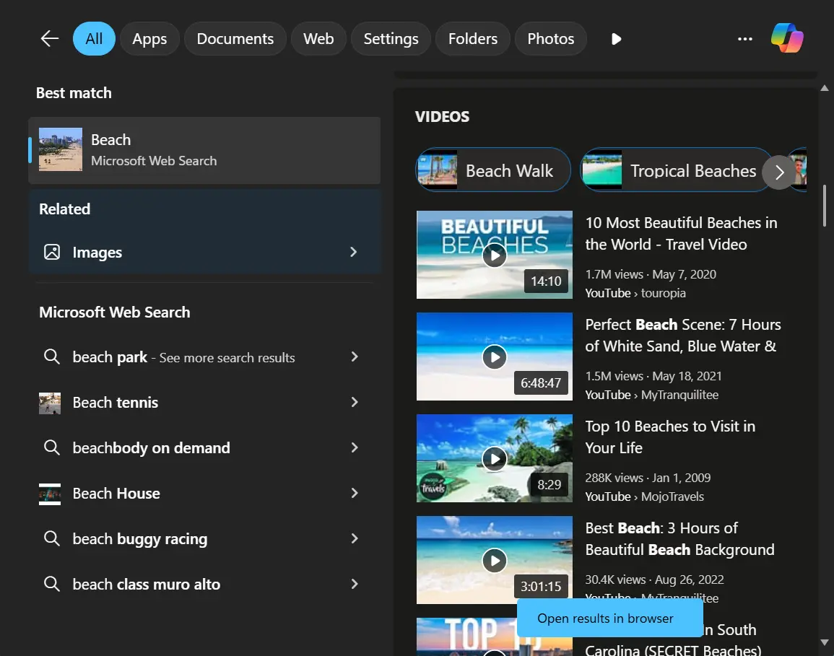Switch to the Apps filter tab

(149, 39)
